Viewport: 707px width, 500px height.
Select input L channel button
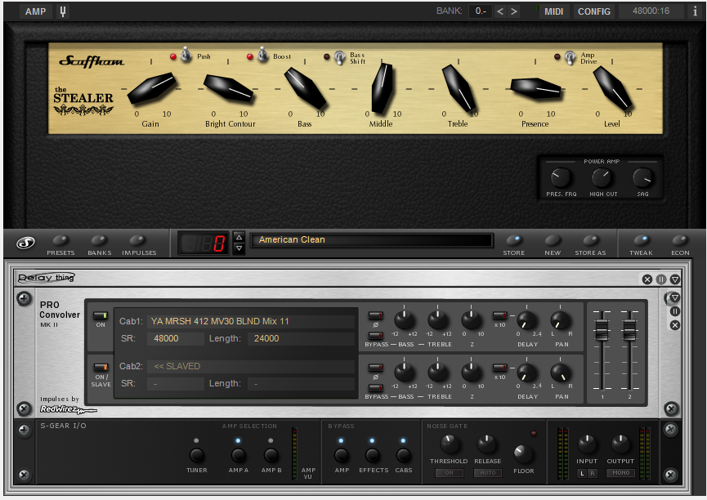[x=582, y=473]
